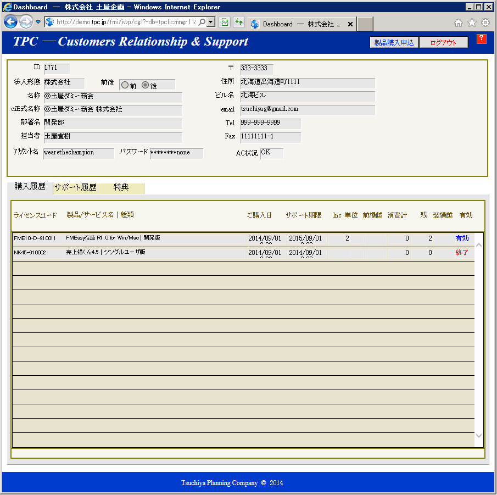Expand the address bar URL dropdown

pos(211,22)
